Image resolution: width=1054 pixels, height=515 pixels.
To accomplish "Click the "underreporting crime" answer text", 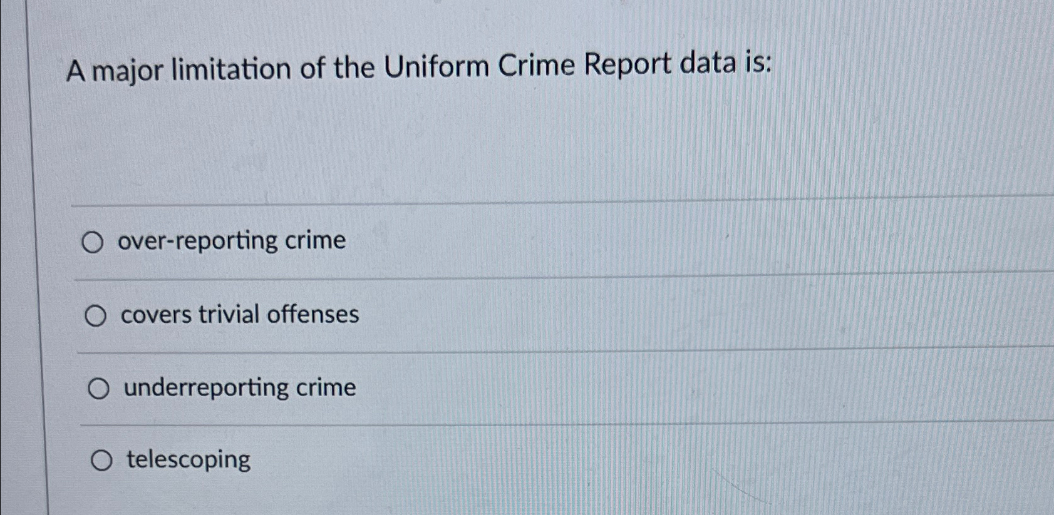I will (239, 388).
